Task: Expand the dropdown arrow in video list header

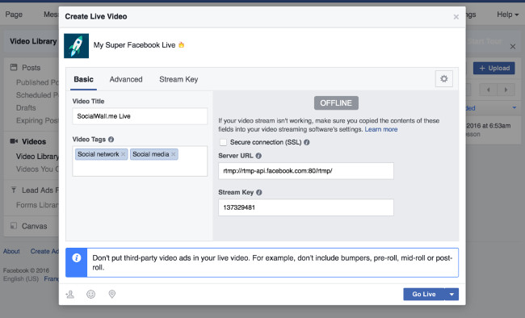Action: tap(514, 107)
